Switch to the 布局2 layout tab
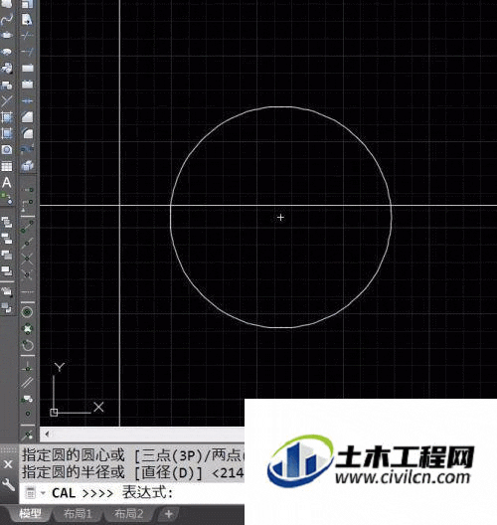 pyautogui.click(x=128, y=514)
